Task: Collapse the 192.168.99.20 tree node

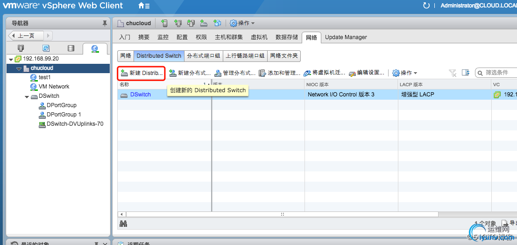Action: click(11, 60)
